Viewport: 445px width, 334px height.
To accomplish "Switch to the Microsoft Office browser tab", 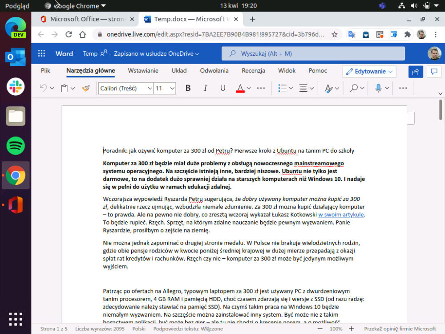I will click(87, 19).
